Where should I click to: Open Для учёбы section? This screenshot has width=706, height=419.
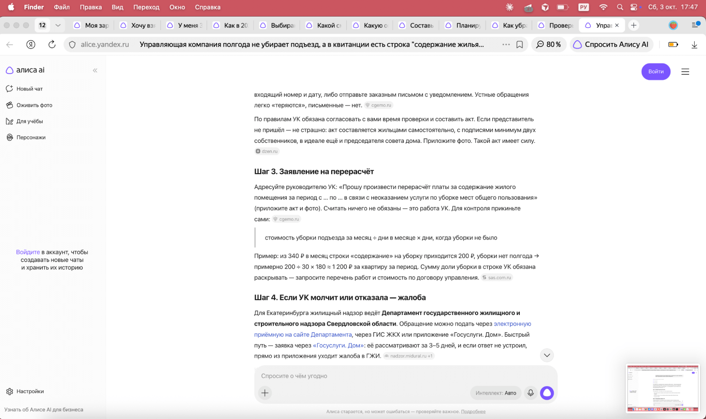[24, 121]
